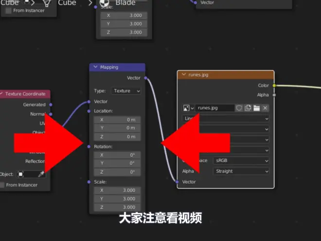
Task: Click the Rotation socket on Mapping node
Action: pos(89,147)
